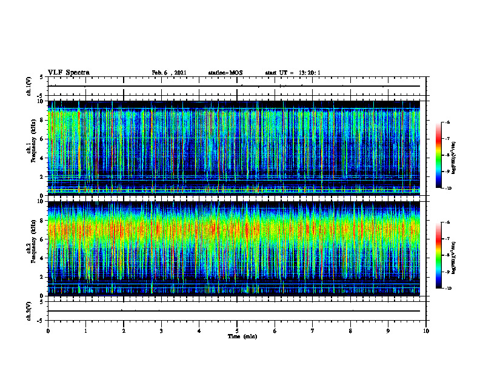This screenshot has height=371, width=480.
Task: Click the time axis tick label "2"
Action: click(124, 331)
